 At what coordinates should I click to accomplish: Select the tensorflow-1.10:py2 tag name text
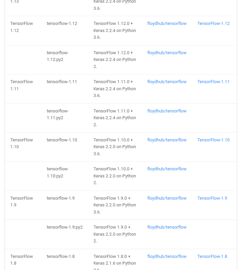point(58,172)
